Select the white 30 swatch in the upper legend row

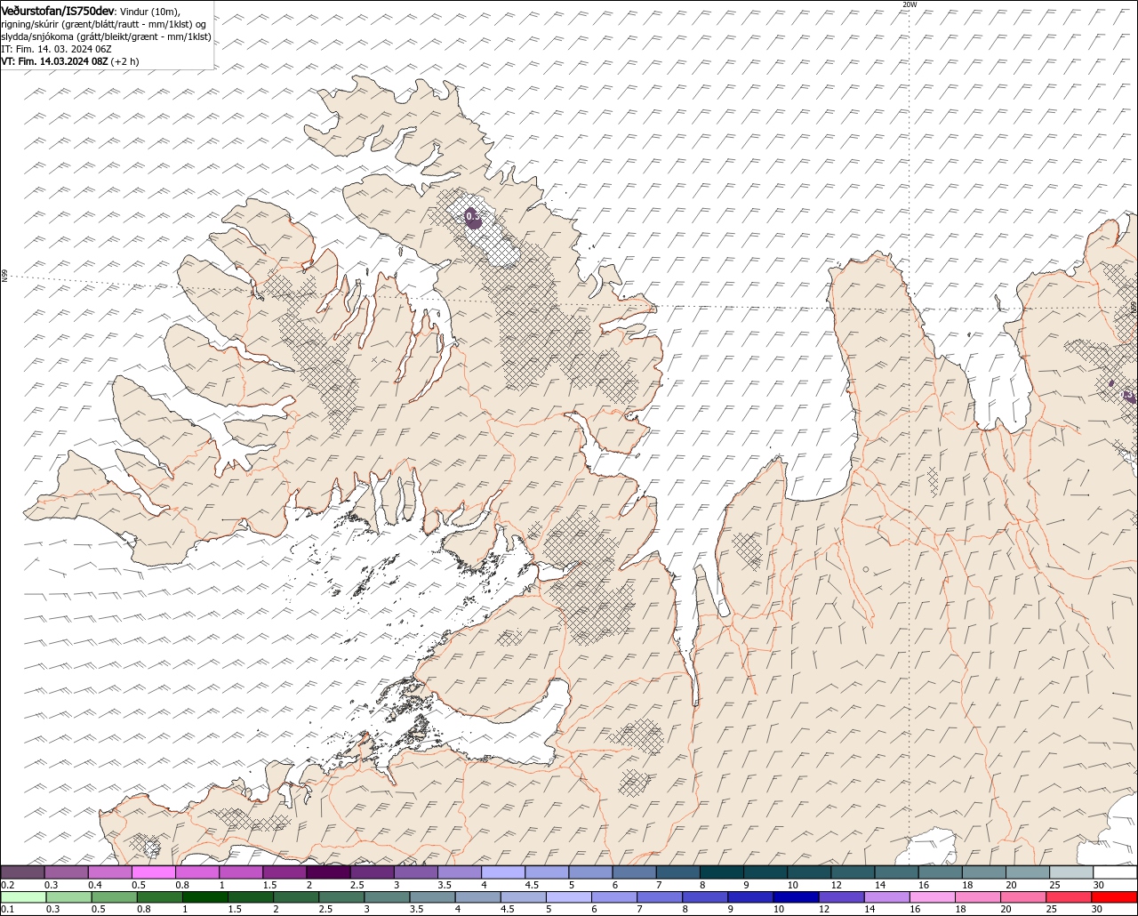point(1116,872)
